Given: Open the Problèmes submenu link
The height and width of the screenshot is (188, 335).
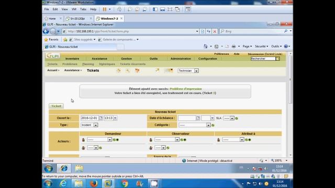Looking at the screenshot, I should [x=70, y=64].
